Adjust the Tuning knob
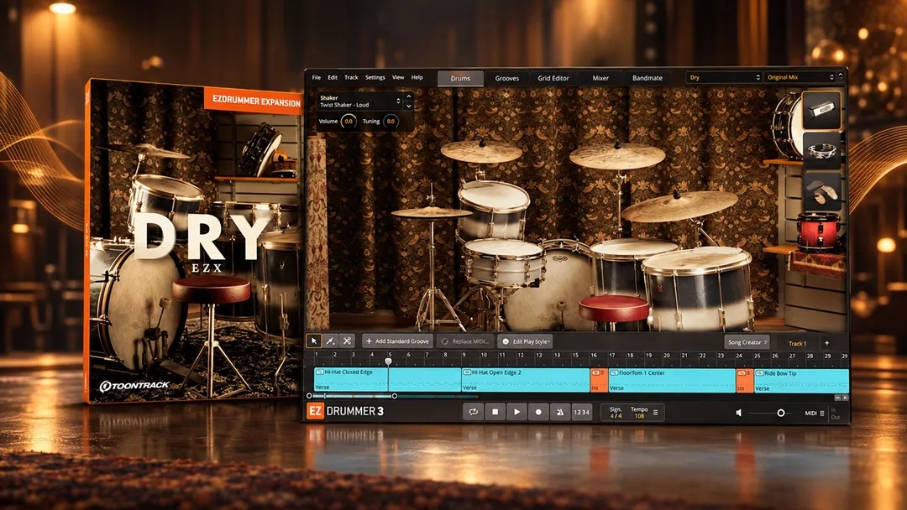907x510 pixels. 391,122
